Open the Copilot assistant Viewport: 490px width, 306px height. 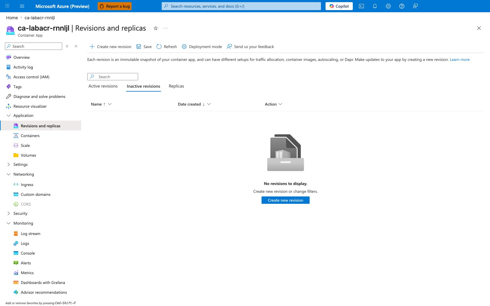point(339,6)
